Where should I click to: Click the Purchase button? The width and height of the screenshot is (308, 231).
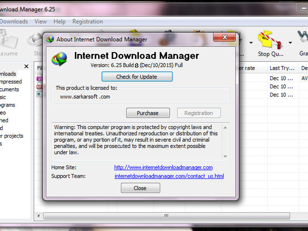point(148,113)
